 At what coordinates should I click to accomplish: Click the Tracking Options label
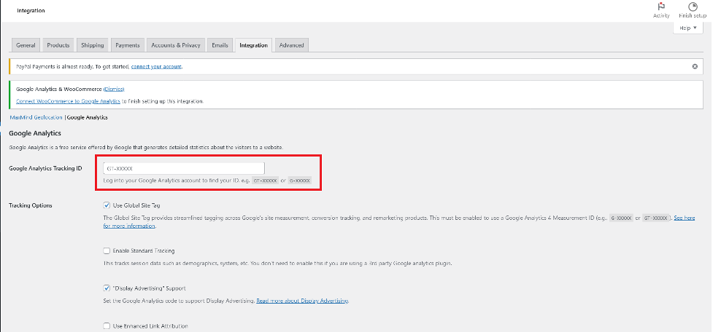[31, 205]
